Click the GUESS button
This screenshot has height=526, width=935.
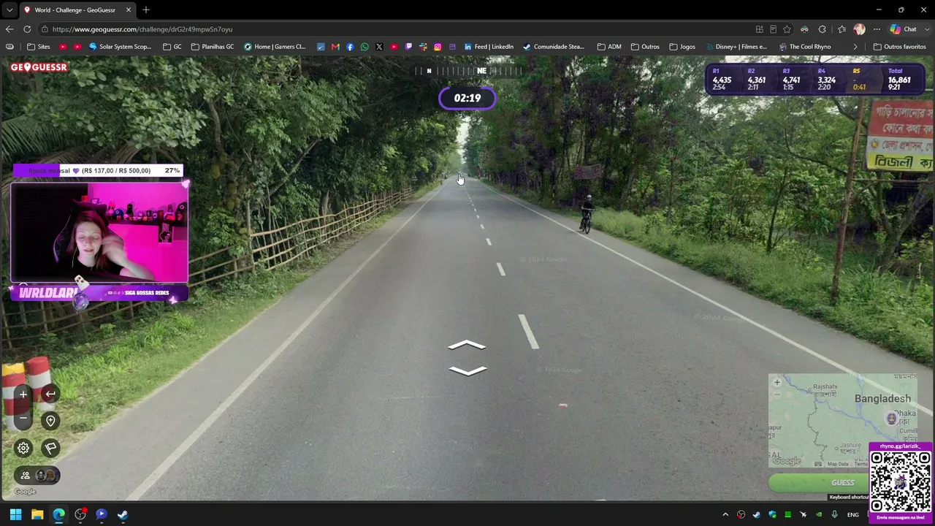(818, 483)
